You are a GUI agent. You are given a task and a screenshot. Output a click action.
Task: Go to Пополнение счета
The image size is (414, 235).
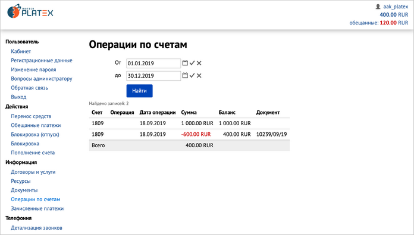tap(33, 153)
